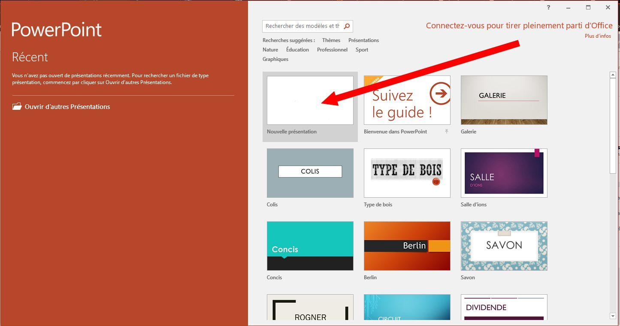The height and width of the screenshot is (326, 620).
Task: Select the Éducation suggested search
Action: pos(297,50)
